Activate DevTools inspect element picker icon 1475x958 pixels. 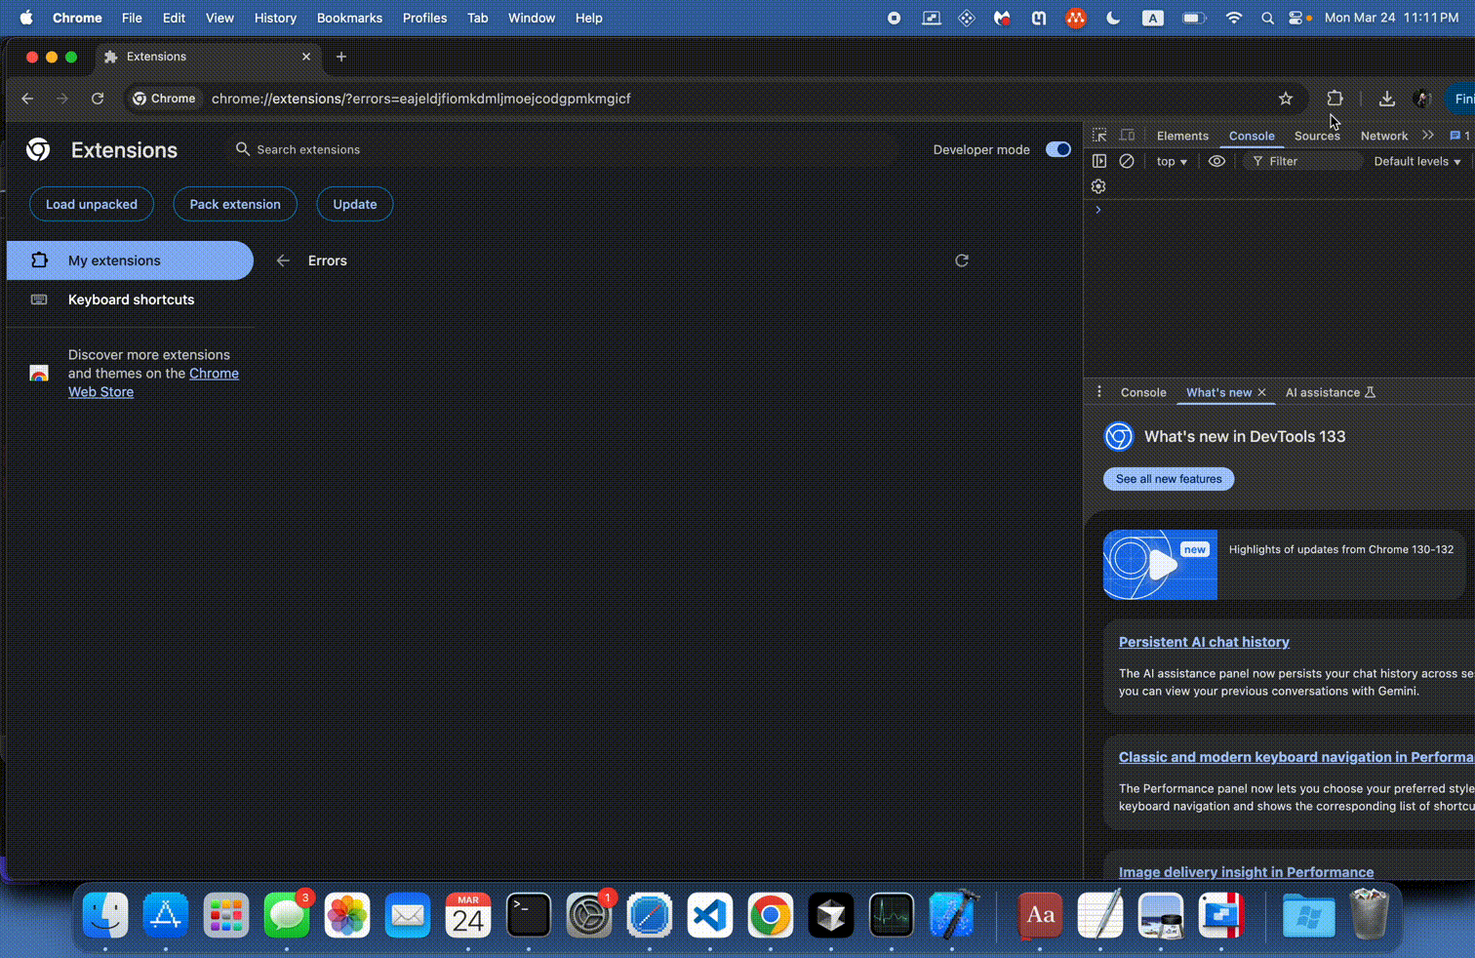(1099, 136)
